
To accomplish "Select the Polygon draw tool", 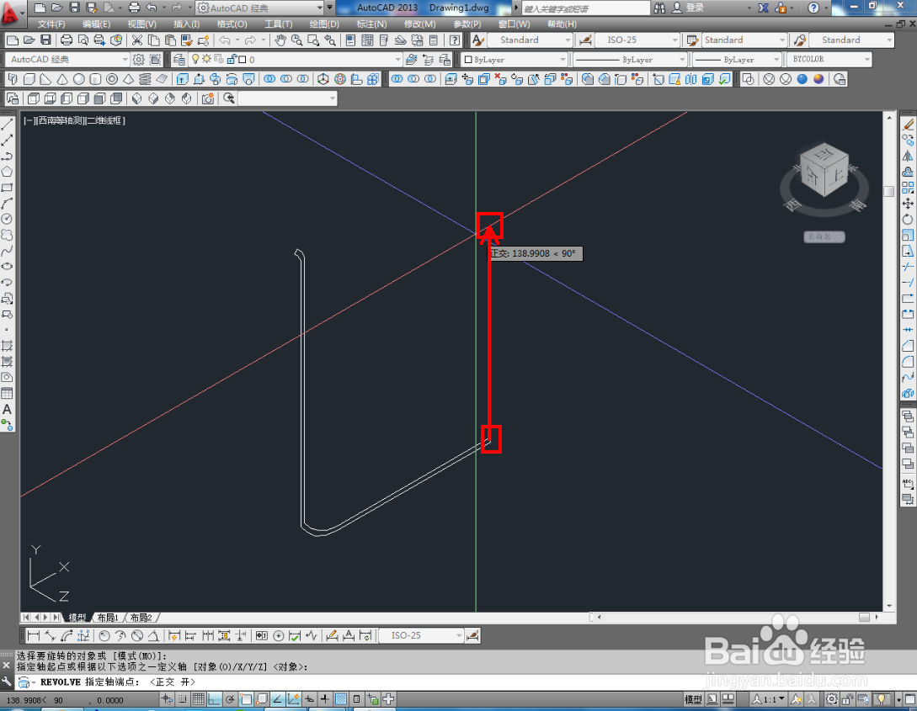I will 7,172.
